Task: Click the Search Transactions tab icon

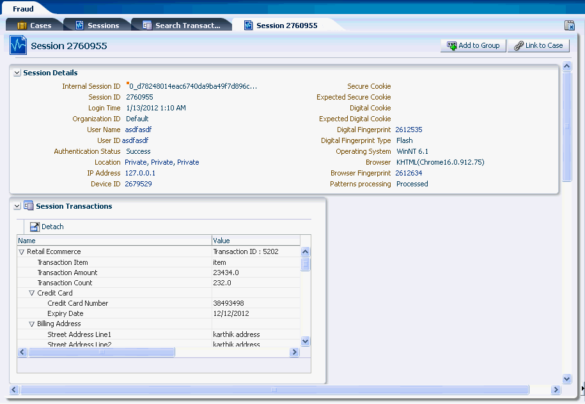Action: [147, 26]
